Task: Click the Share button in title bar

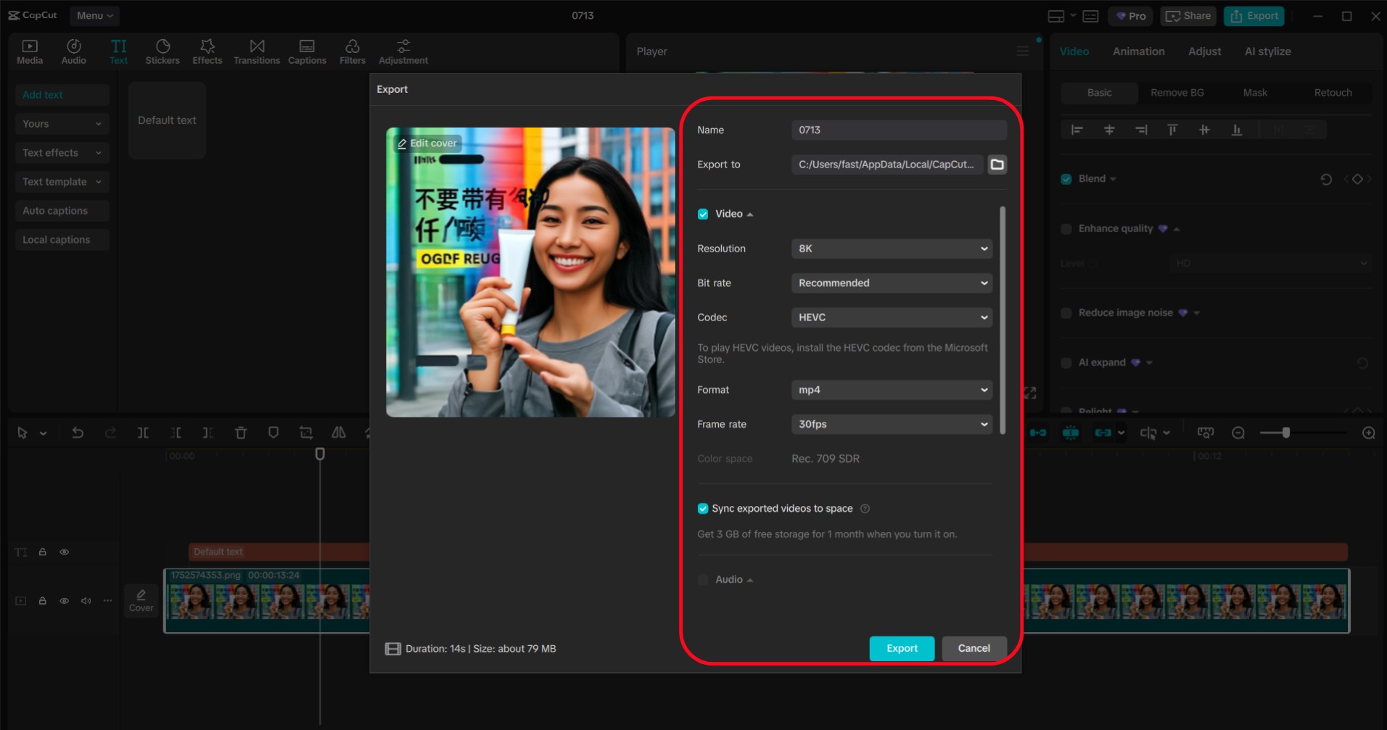Action: tap(1188, 16)
